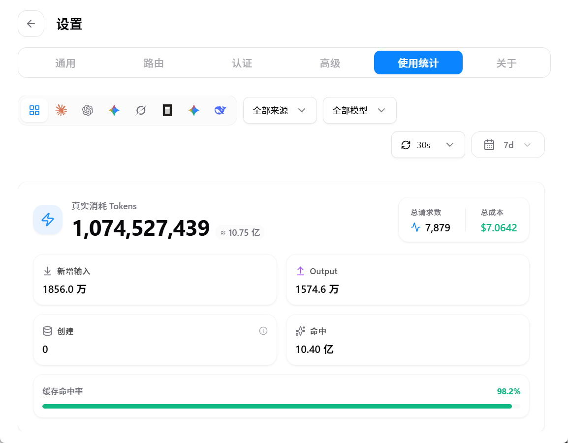Switch to the 关于 tab
The height and width of the screenshot is (443, 568).
506,63
